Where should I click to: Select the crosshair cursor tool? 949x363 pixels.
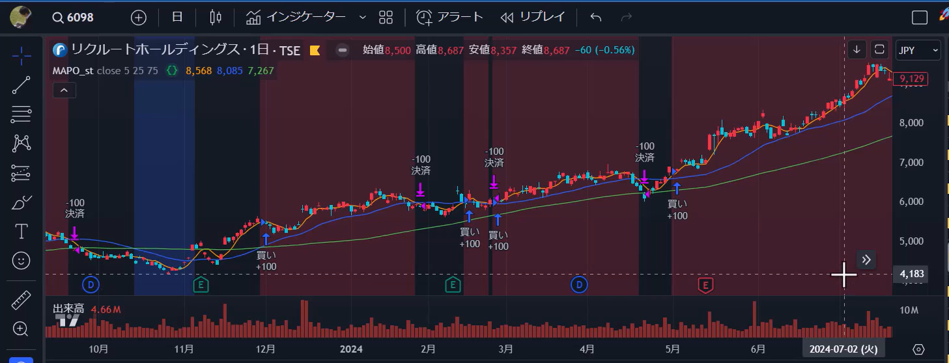pos(21,56)
